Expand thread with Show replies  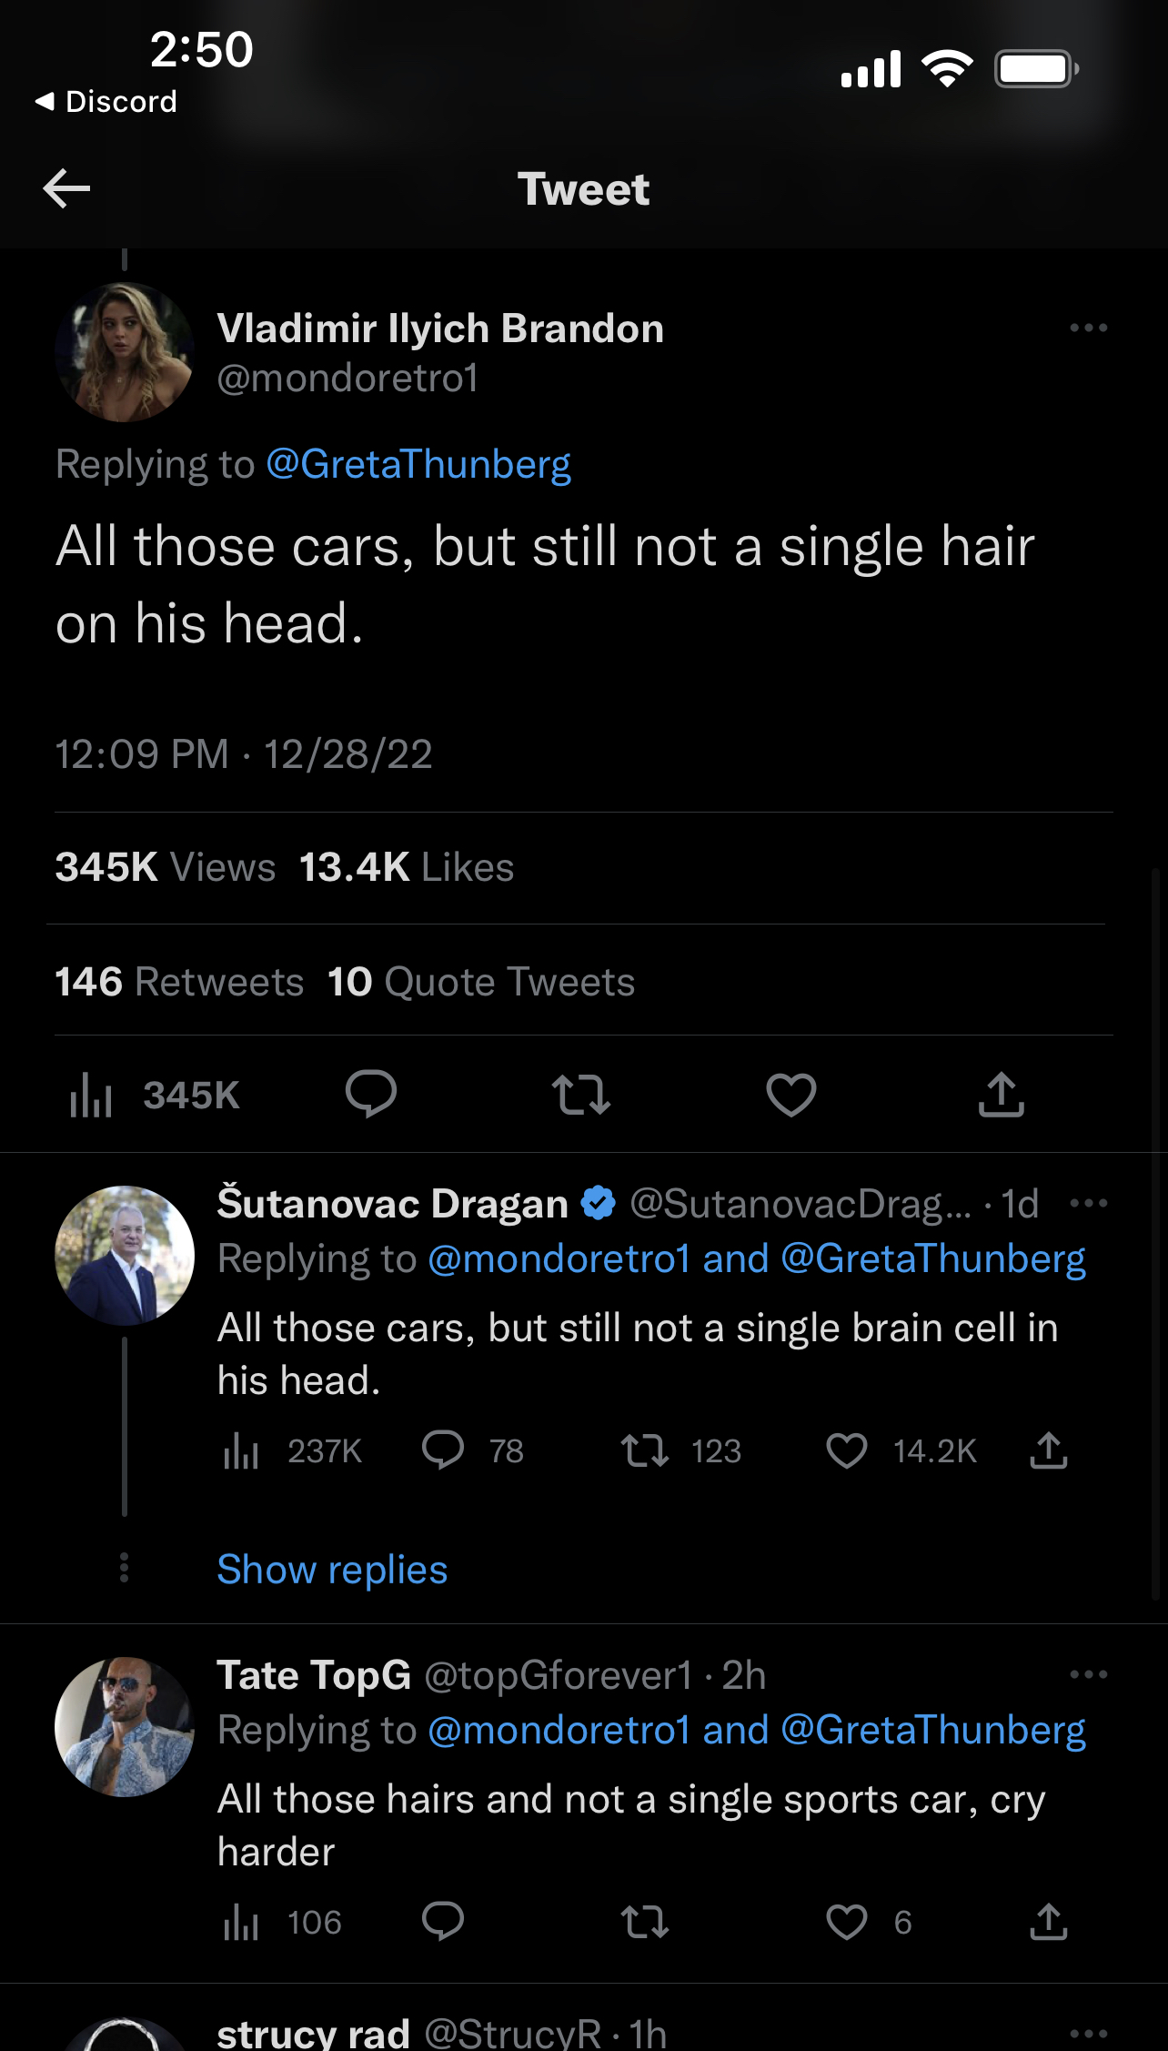(x=332, y=1570)
